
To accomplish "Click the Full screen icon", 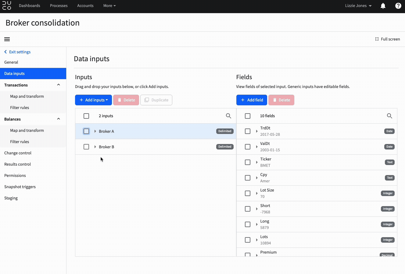I will click(377, 39).
